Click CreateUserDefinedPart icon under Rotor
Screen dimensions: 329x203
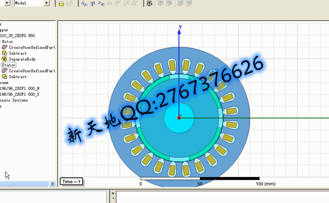(x=5, y=47)
